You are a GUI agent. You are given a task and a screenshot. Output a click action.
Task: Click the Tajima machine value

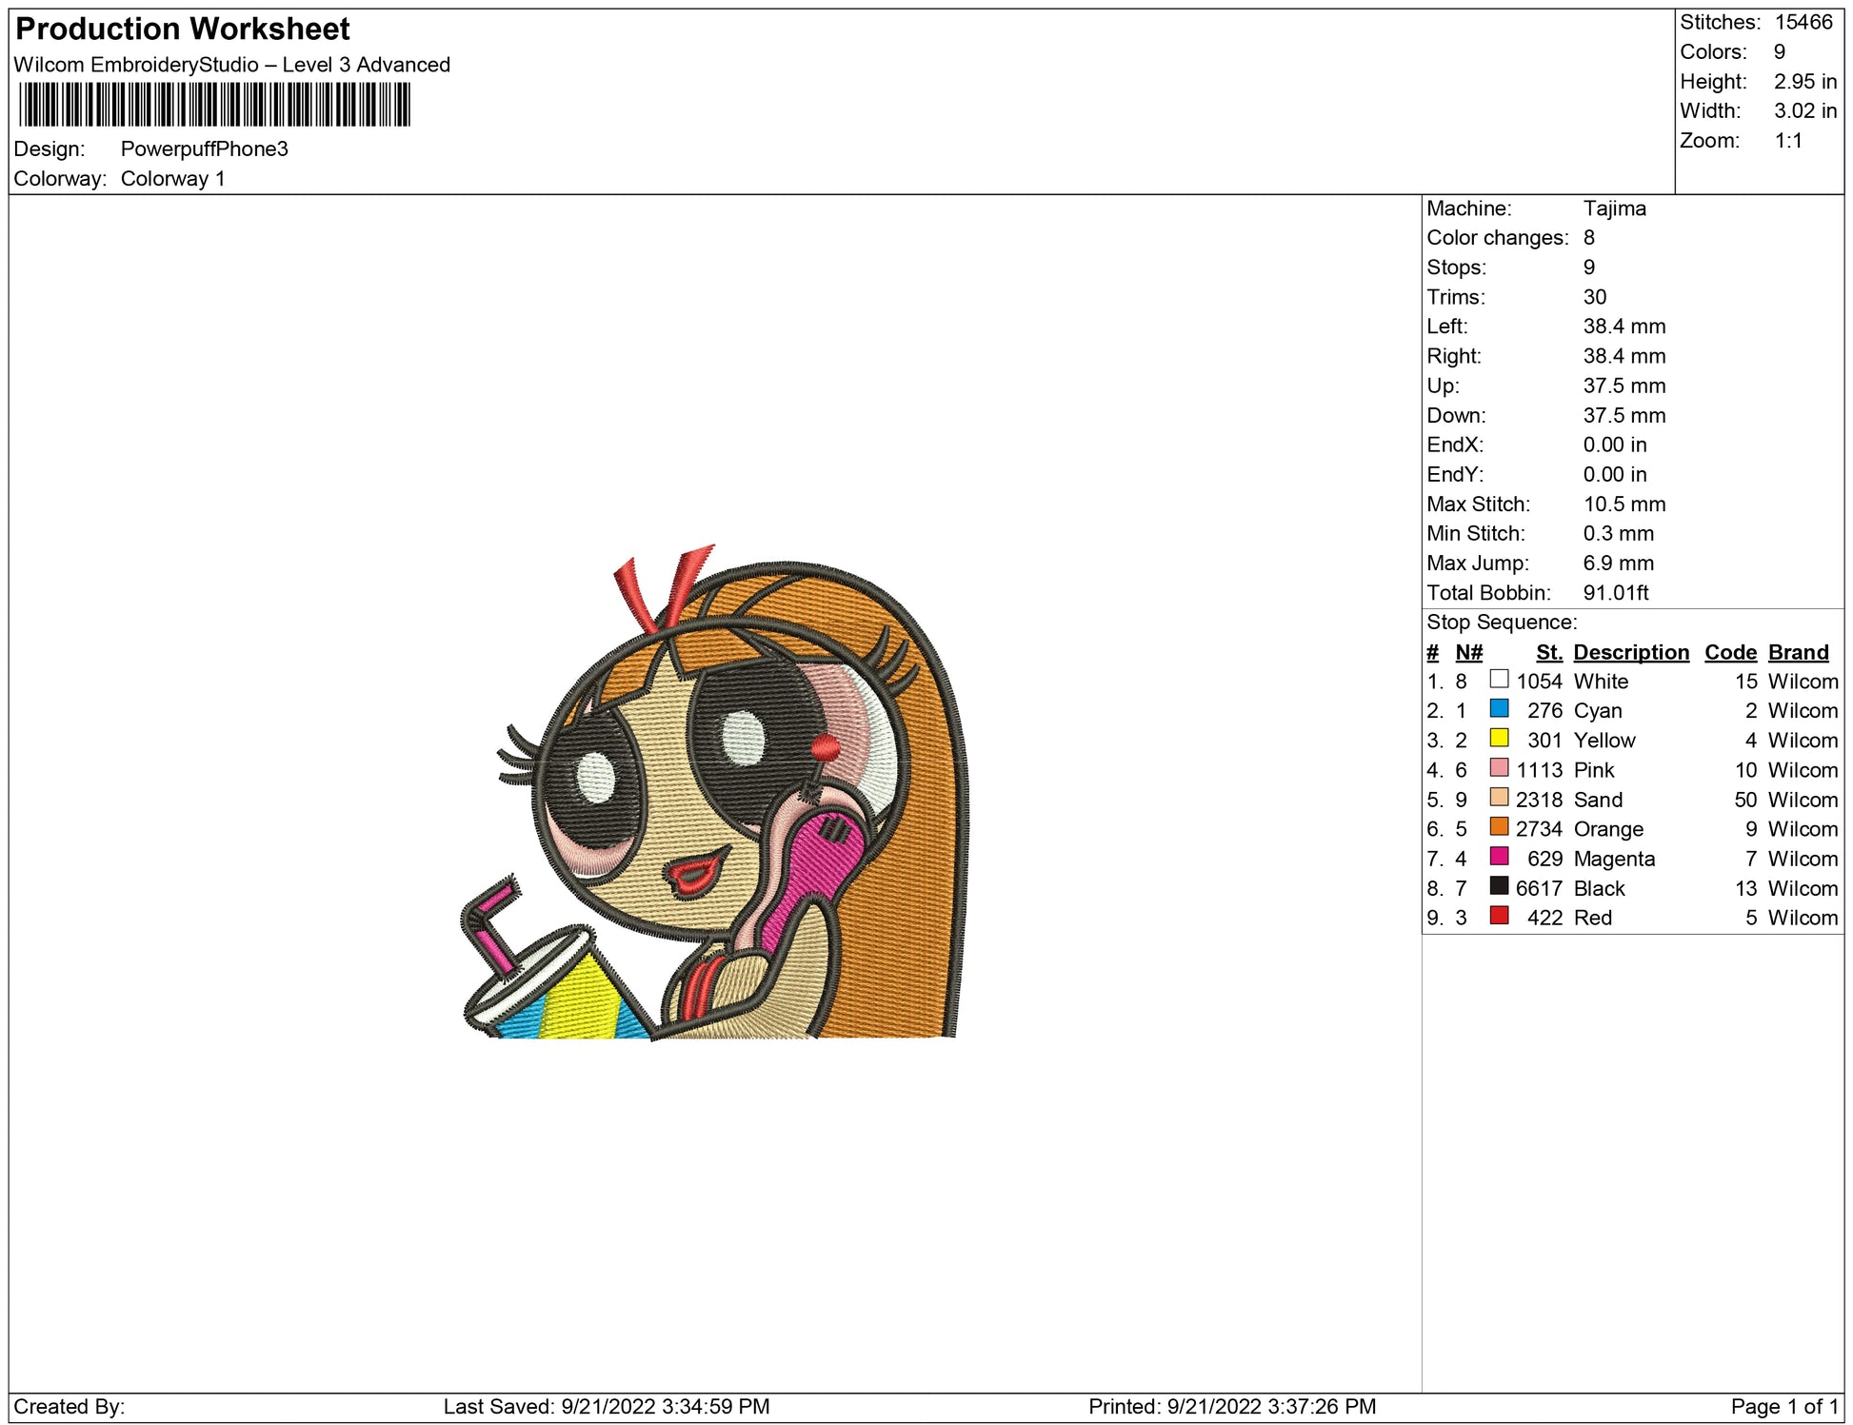pos(1614,208)
